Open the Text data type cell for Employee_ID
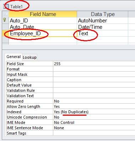 coord(103,33)
